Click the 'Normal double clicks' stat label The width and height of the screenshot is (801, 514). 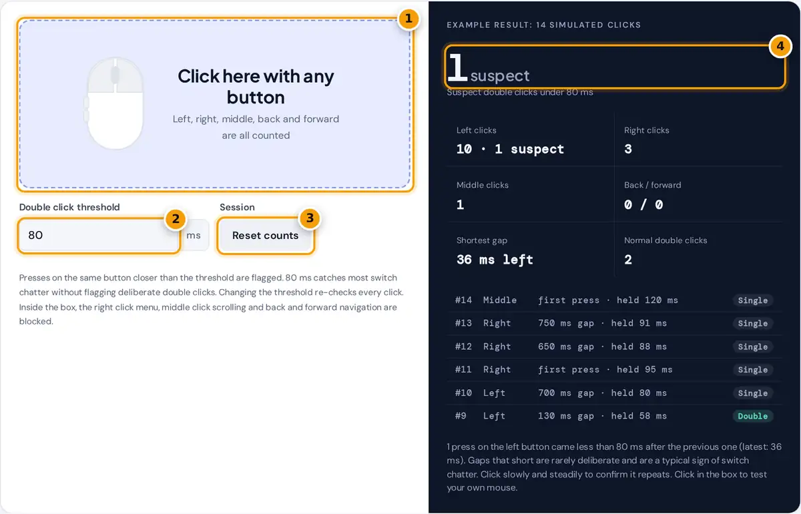click(x=665, y=240)
